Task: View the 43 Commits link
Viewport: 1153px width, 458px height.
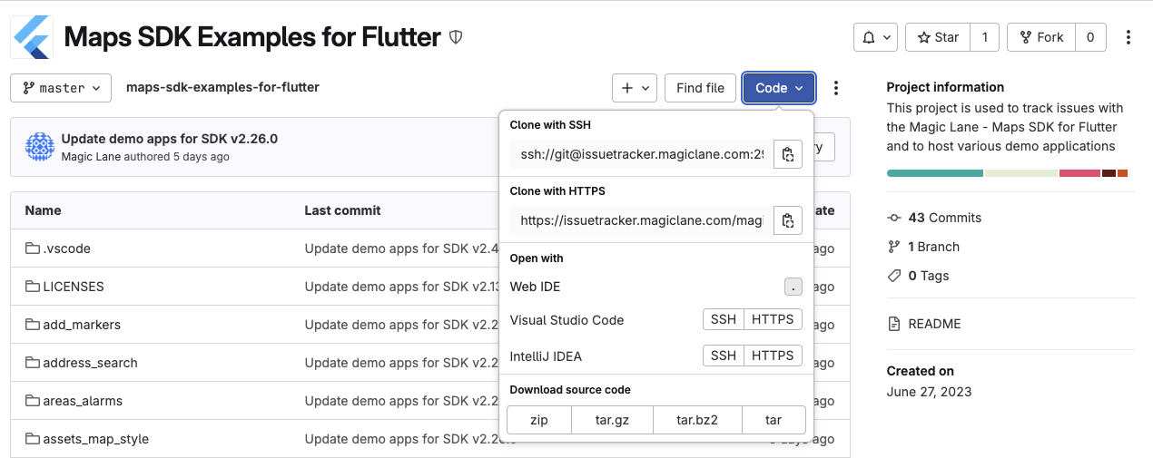Action: [x=944, y=218]
